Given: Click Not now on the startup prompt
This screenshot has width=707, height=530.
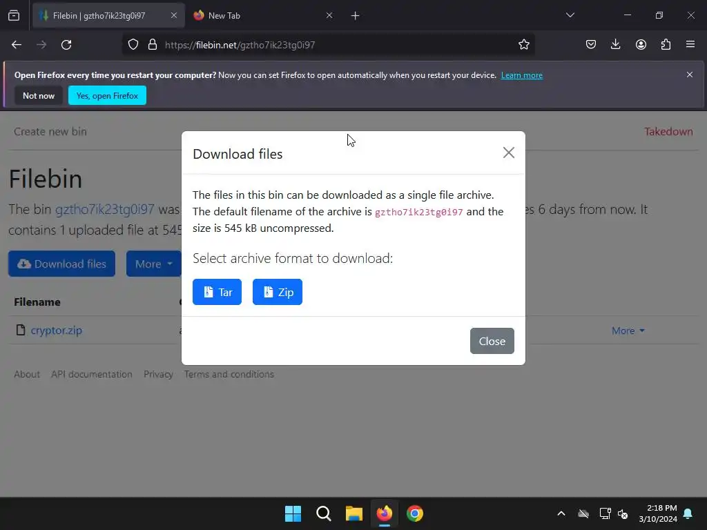Looking at the screenshot, I should [x=39, y=95].
